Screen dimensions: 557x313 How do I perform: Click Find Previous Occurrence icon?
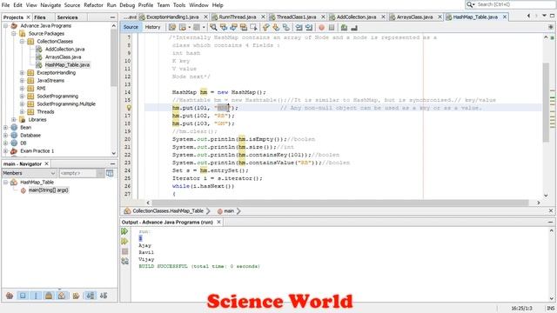click(224, 27)
